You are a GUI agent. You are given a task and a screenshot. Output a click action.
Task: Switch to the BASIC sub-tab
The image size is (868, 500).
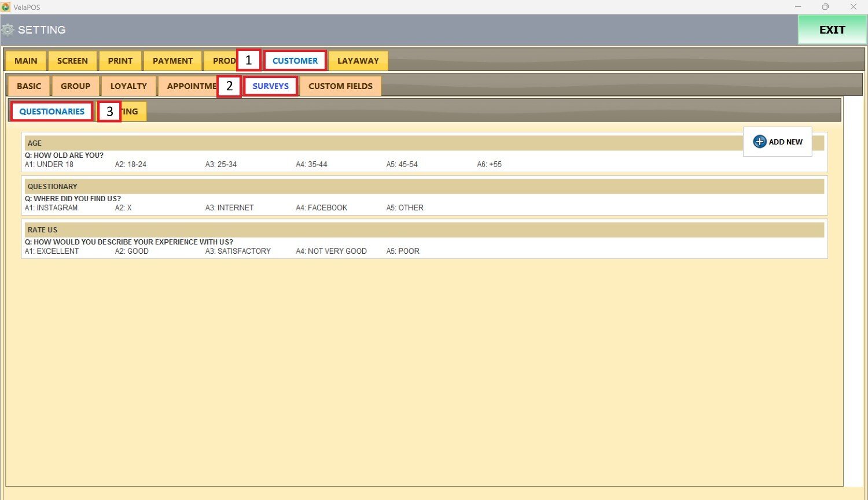point(29,86)
